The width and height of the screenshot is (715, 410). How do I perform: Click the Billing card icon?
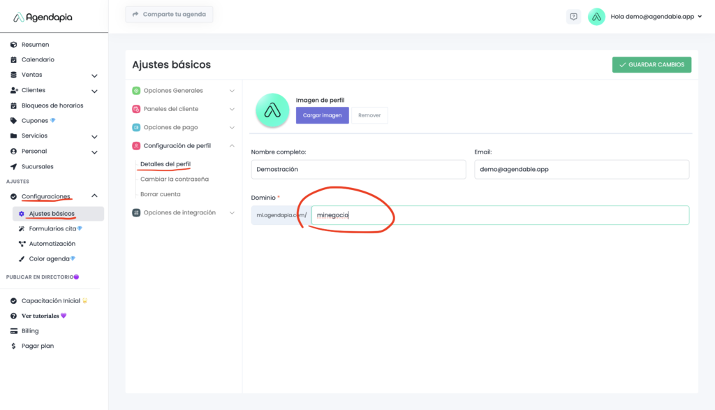click(x=13, y=331)
